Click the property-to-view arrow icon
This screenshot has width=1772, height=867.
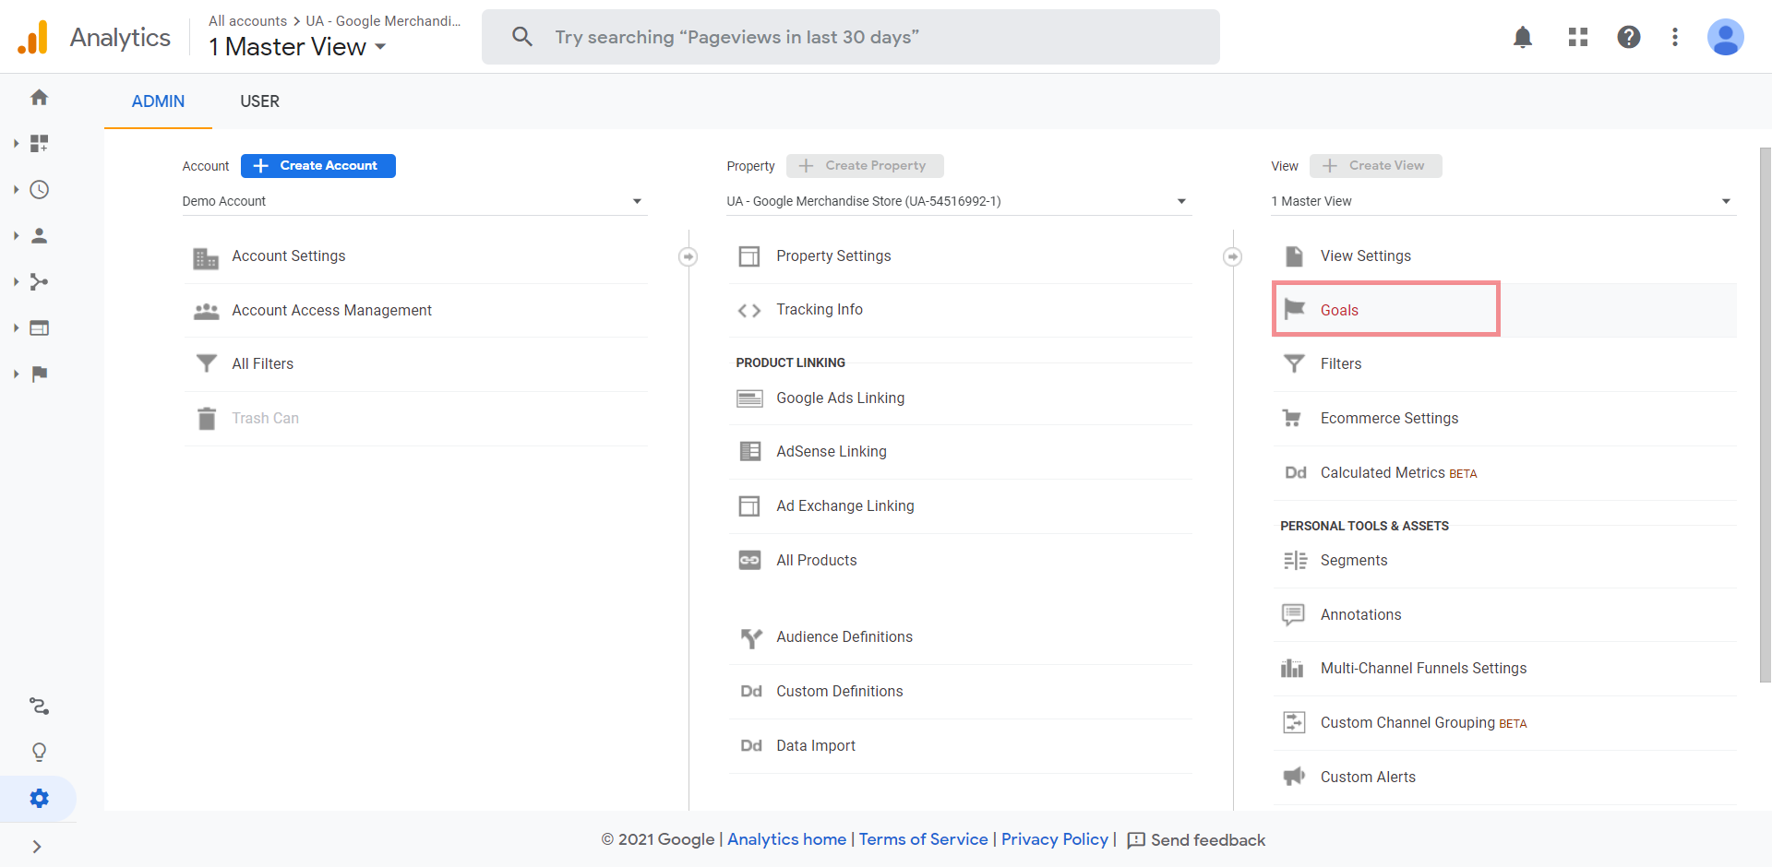click(x=1232, y=256)
